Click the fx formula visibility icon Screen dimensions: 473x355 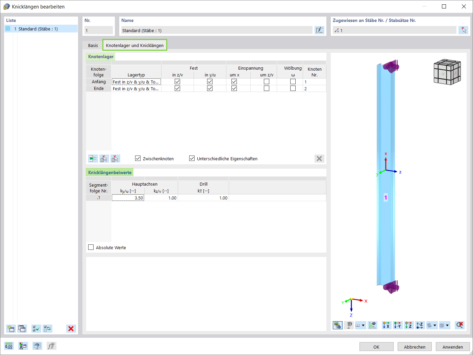(51, 346)
